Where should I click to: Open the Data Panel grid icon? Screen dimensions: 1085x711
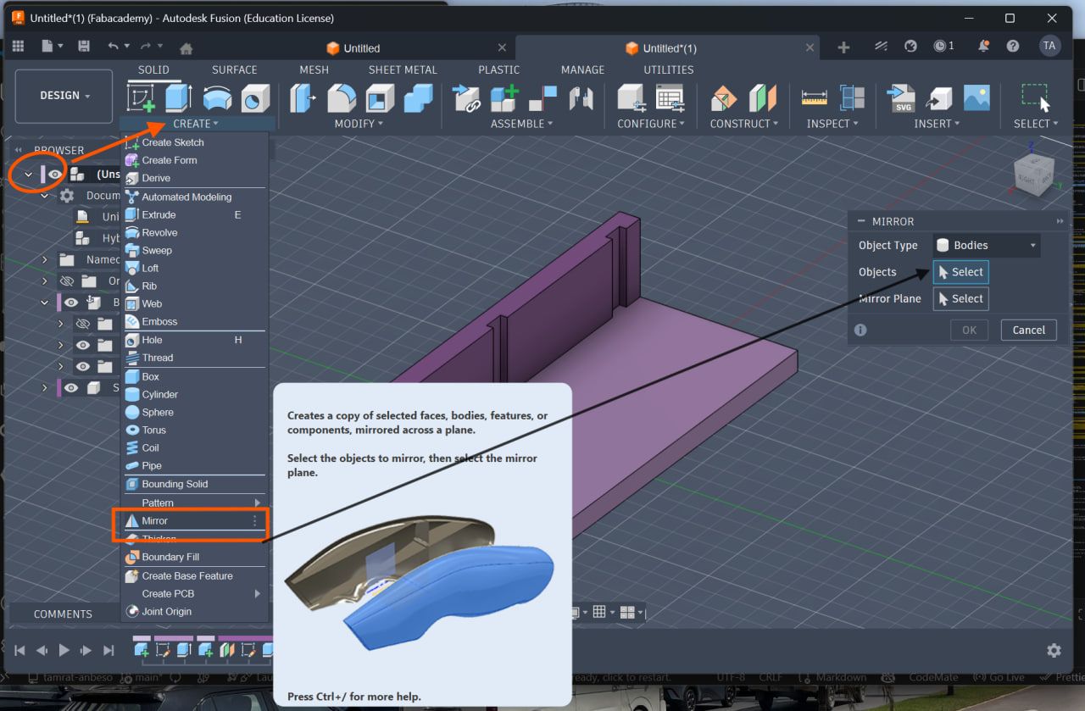pyautogui.click(x=18, y=47)
